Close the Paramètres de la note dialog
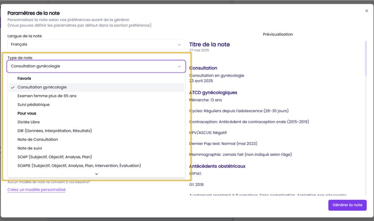Image resolution: width=374 pixels, height=221 pixels. pyautogui.click(x=366, y=10)
